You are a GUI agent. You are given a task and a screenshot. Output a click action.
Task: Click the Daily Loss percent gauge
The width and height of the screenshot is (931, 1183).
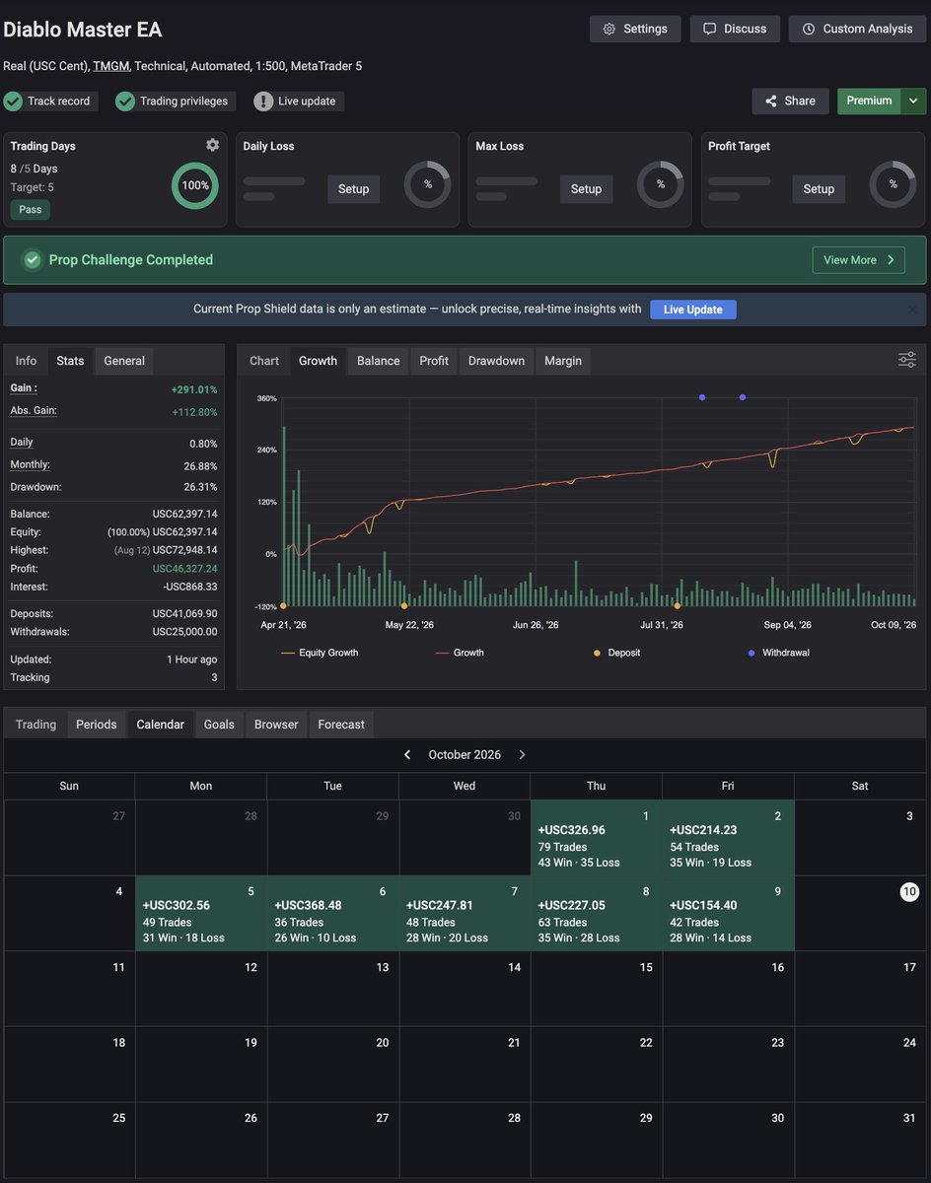coord(428,184)
